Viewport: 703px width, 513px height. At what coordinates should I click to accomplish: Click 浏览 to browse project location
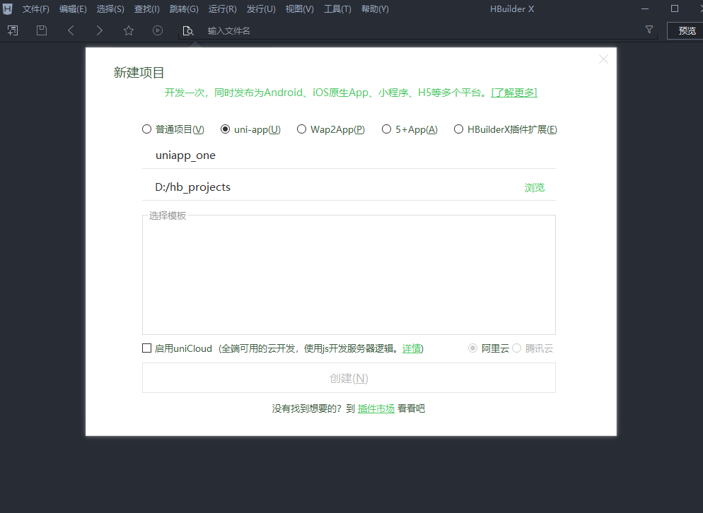click(535, 188)
